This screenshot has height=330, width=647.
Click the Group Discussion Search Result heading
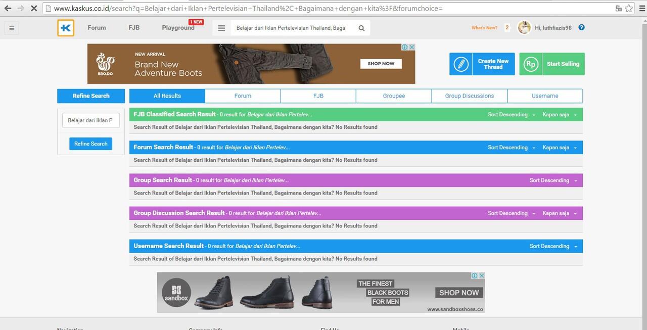[179, 213]
